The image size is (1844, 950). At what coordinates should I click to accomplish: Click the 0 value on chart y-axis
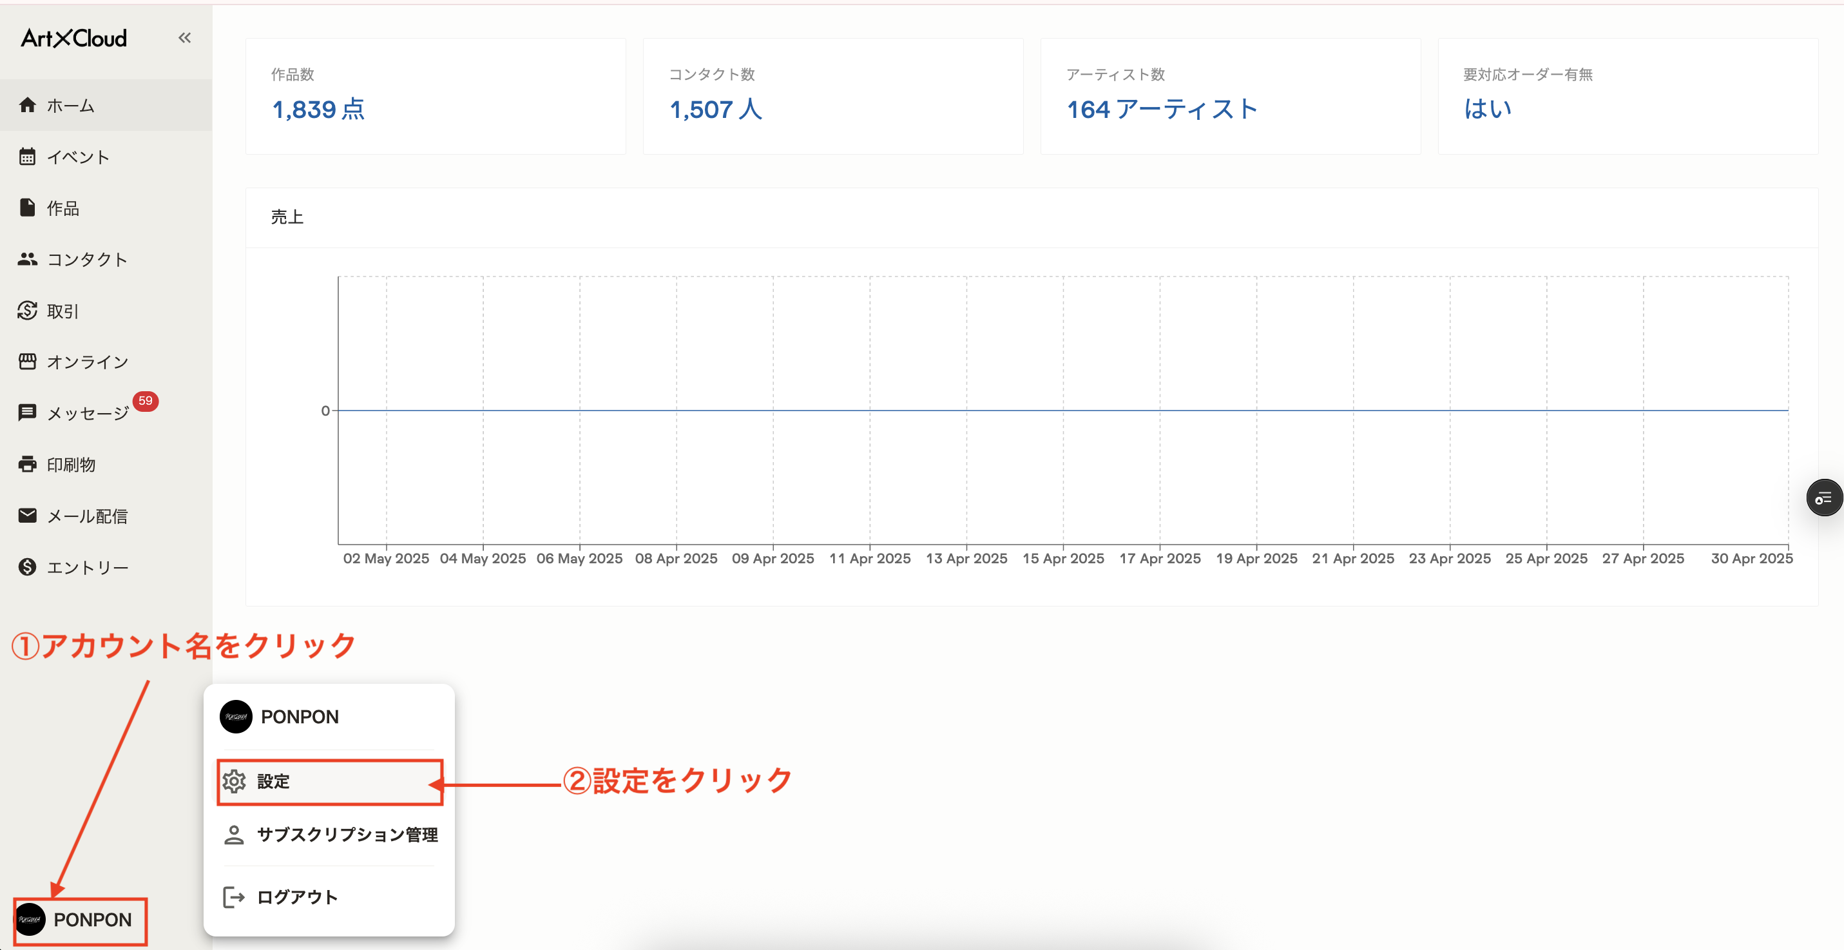click(x=325, y=411)
